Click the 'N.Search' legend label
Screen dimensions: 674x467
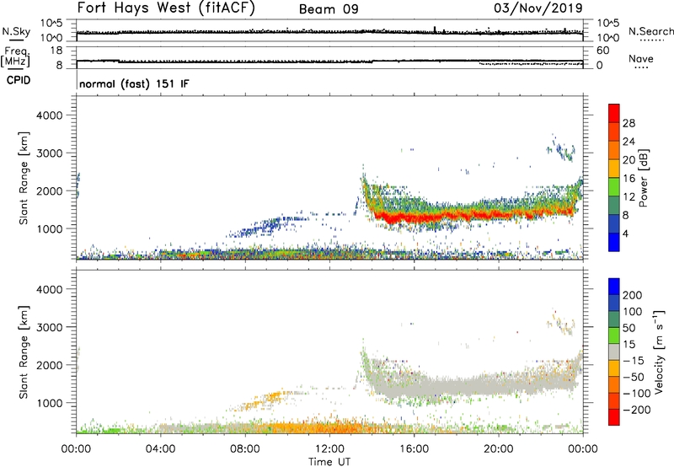point(650,31)
